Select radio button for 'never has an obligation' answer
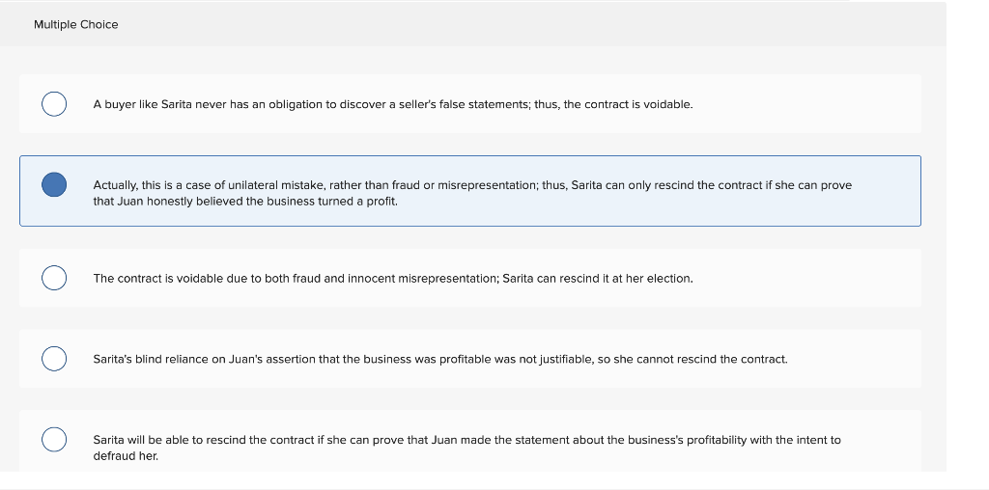This screenshot has width=989, height=490. tap(54, 104)
